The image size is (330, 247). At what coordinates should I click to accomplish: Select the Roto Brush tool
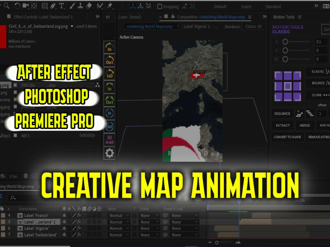pyautogui.click(x=99, y=6)
